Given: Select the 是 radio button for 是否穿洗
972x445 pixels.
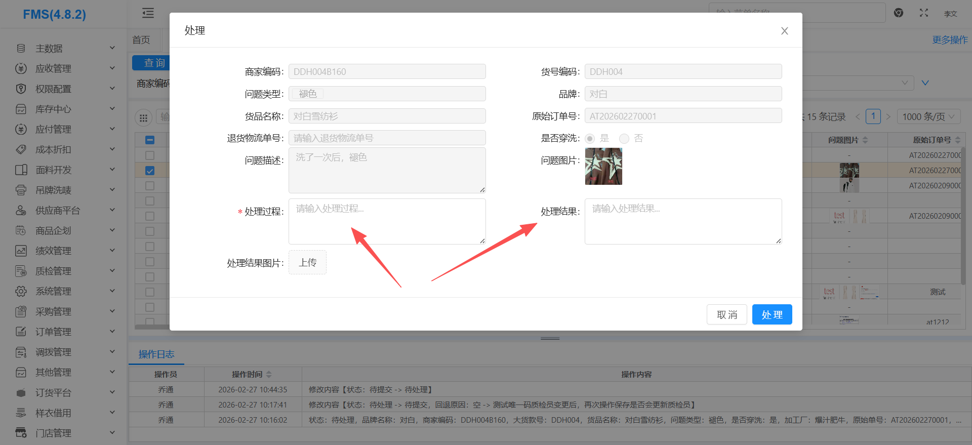Looking at the screenshot, I should pyautogui.click(x=590, y=138).
